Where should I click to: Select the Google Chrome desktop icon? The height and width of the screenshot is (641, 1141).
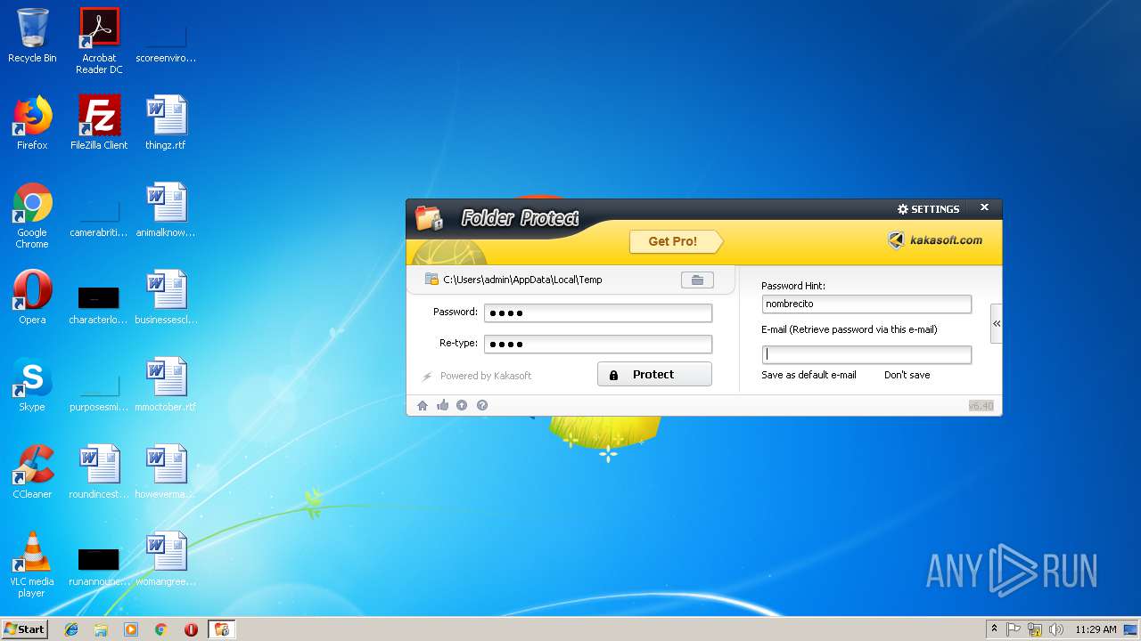[32, 215]
